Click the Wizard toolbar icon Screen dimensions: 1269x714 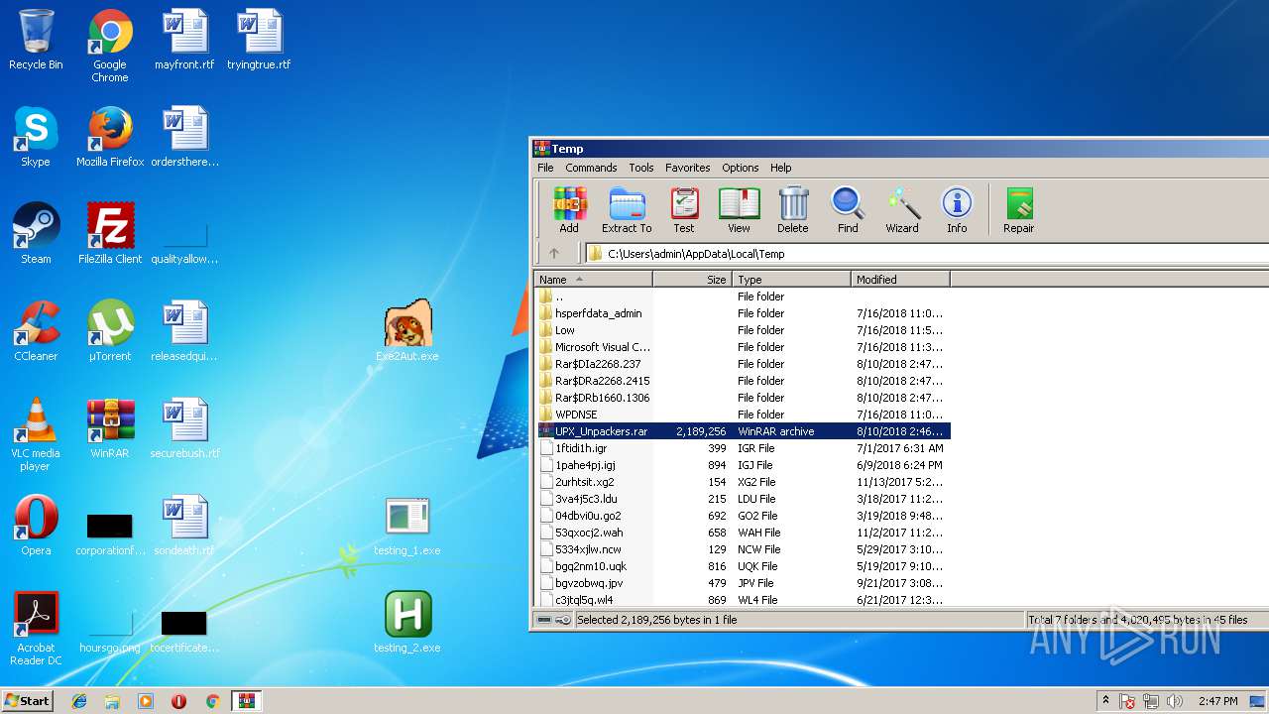pyautogui.click(x=902, y=209)
